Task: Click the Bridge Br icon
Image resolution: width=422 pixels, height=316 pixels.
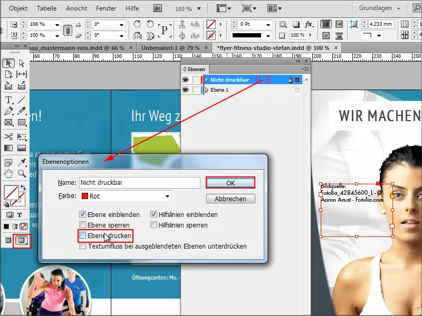Action: (x=158, y=8)
